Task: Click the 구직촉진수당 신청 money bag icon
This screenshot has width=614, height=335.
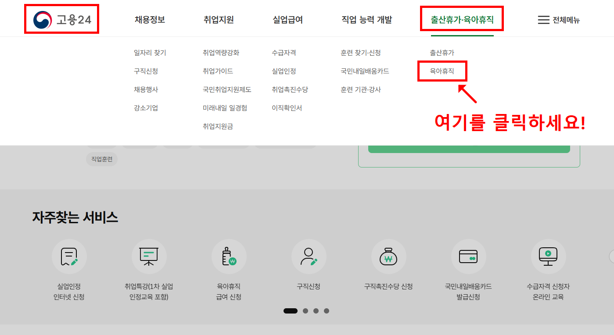Action: [388, 257]
